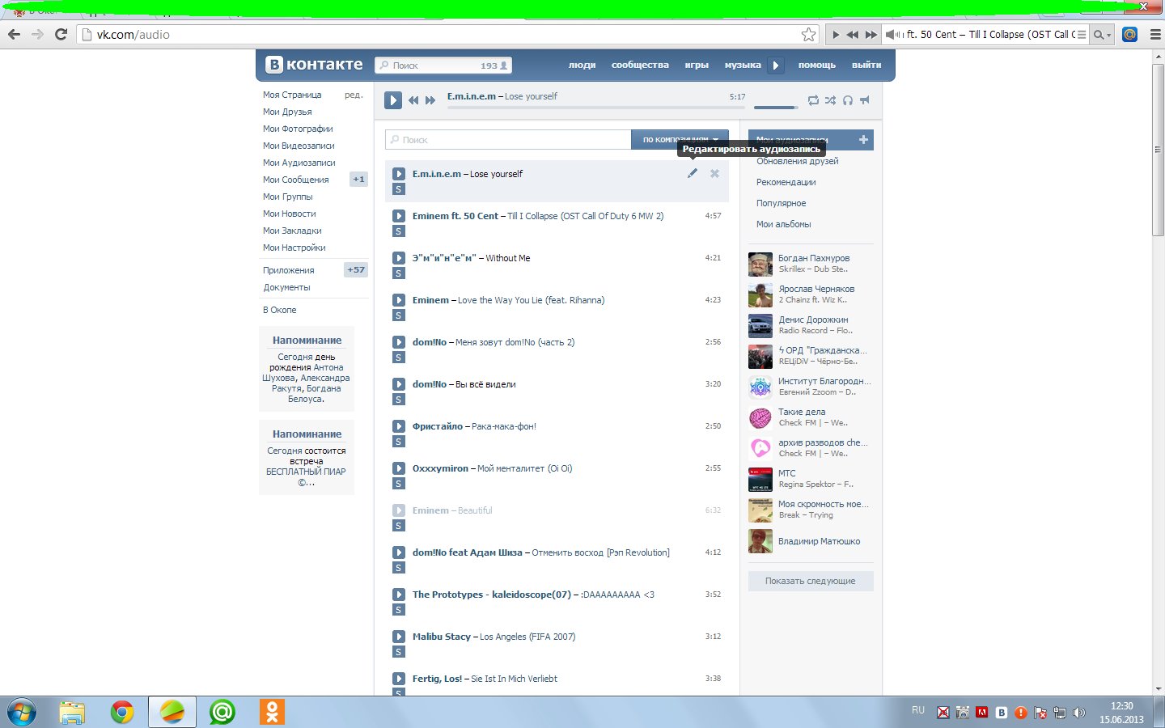Image resolution: width=1165 pixels, height=728 pixels.
Task: Play Love the Way You Lie
Action: [398, 300]
